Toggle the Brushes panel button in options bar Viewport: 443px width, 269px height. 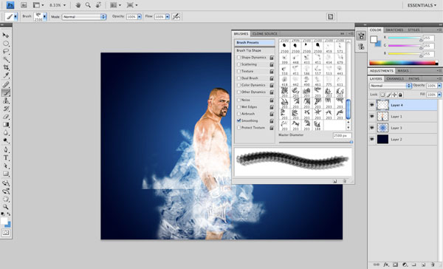click(330, 17)
